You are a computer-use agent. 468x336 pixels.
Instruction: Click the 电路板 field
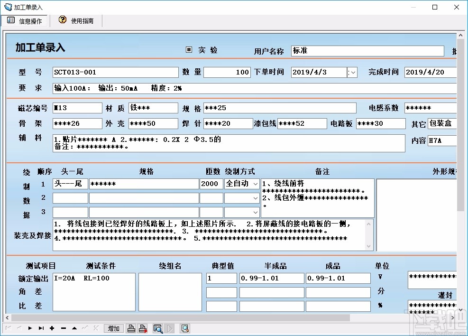pyautogui.click(x=381, y=124)
